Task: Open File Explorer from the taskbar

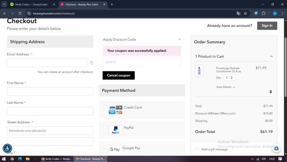Action: click(28, 159)
